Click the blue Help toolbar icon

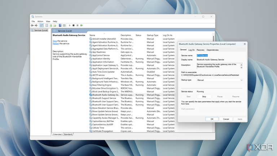pyautogui.click(x=60, y=26)
